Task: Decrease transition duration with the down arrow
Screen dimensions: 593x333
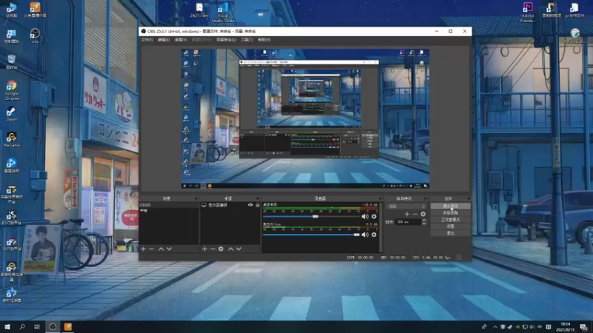Action: (x=424, y=223)
